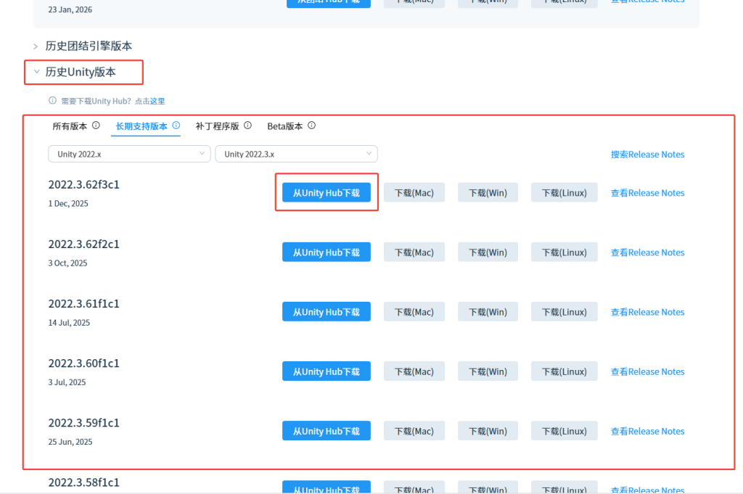Switch to the Beta版本 tab
Screen dimensions: 743x494
click(284, 125)
